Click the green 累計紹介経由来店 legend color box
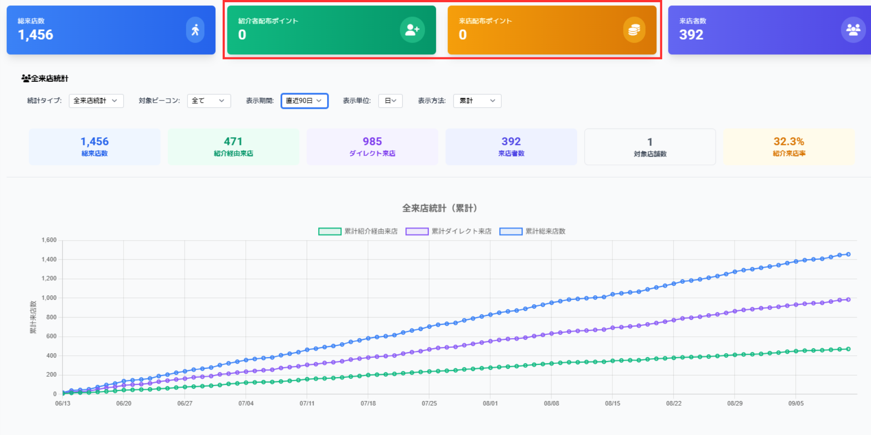Image resolution: width=871 pixels, height=435 pixels. [x=330, y=231]
